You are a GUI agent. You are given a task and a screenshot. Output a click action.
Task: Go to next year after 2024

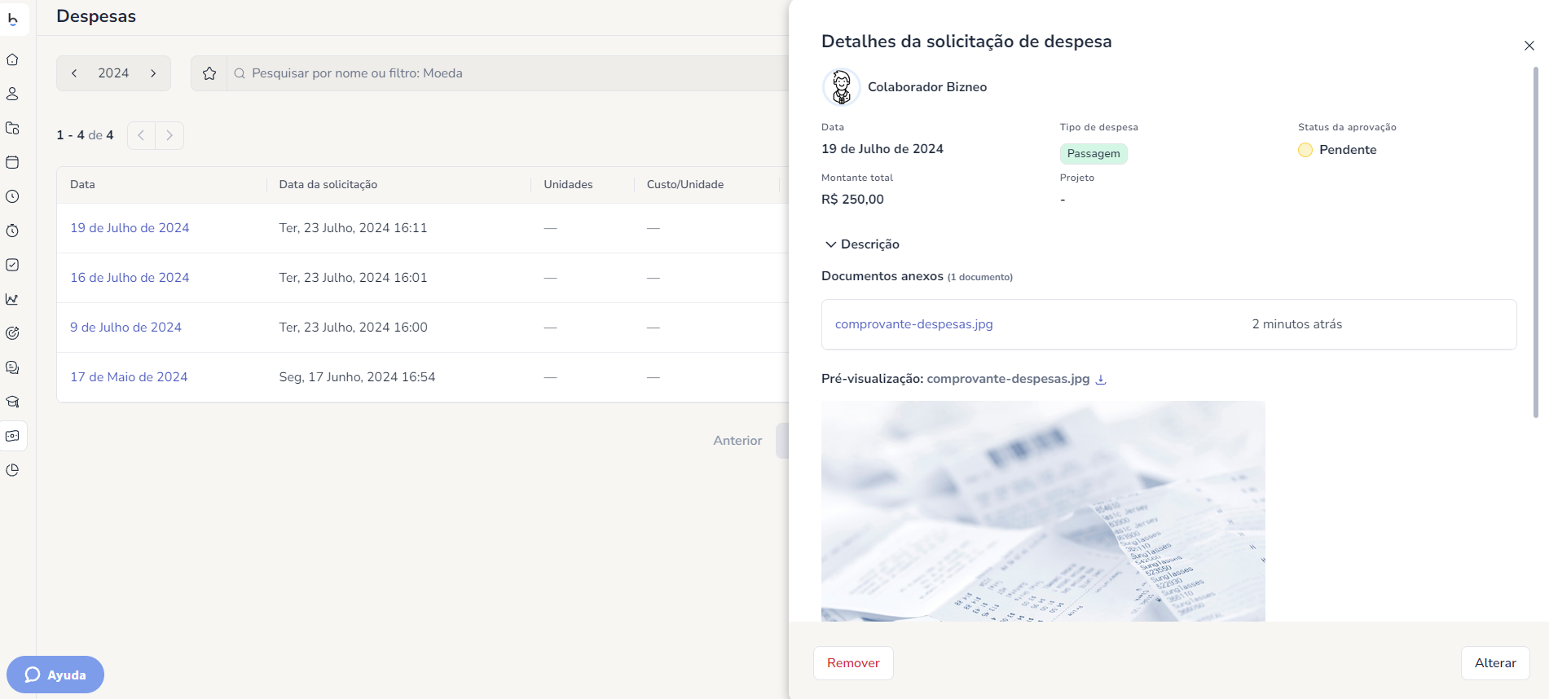tap(153, 73)
